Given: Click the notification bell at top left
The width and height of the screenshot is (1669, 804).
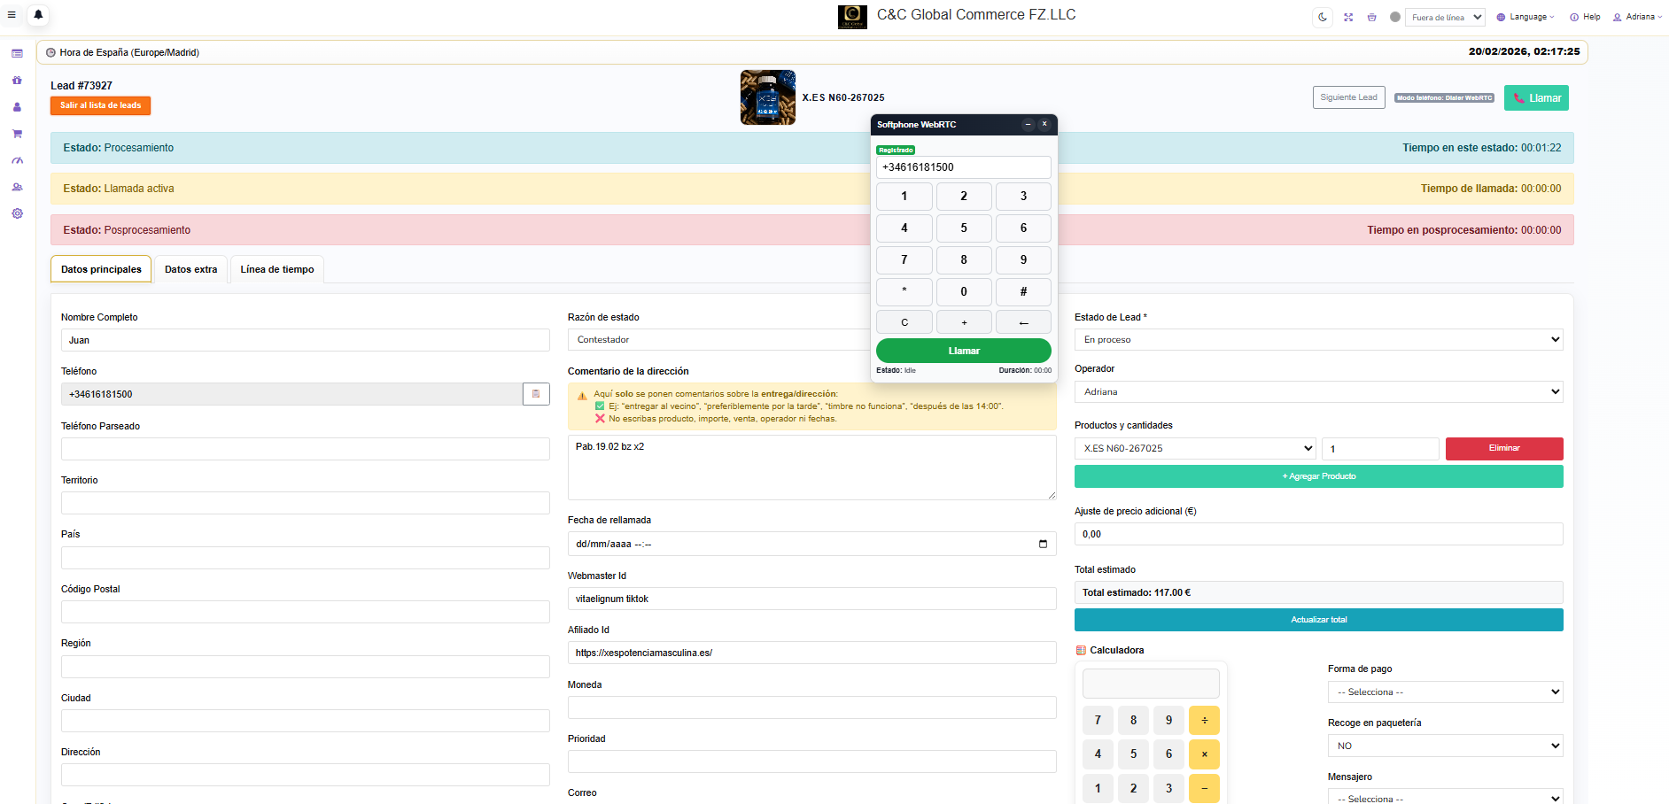Looking at the screenshot, I should coord(36,15).
